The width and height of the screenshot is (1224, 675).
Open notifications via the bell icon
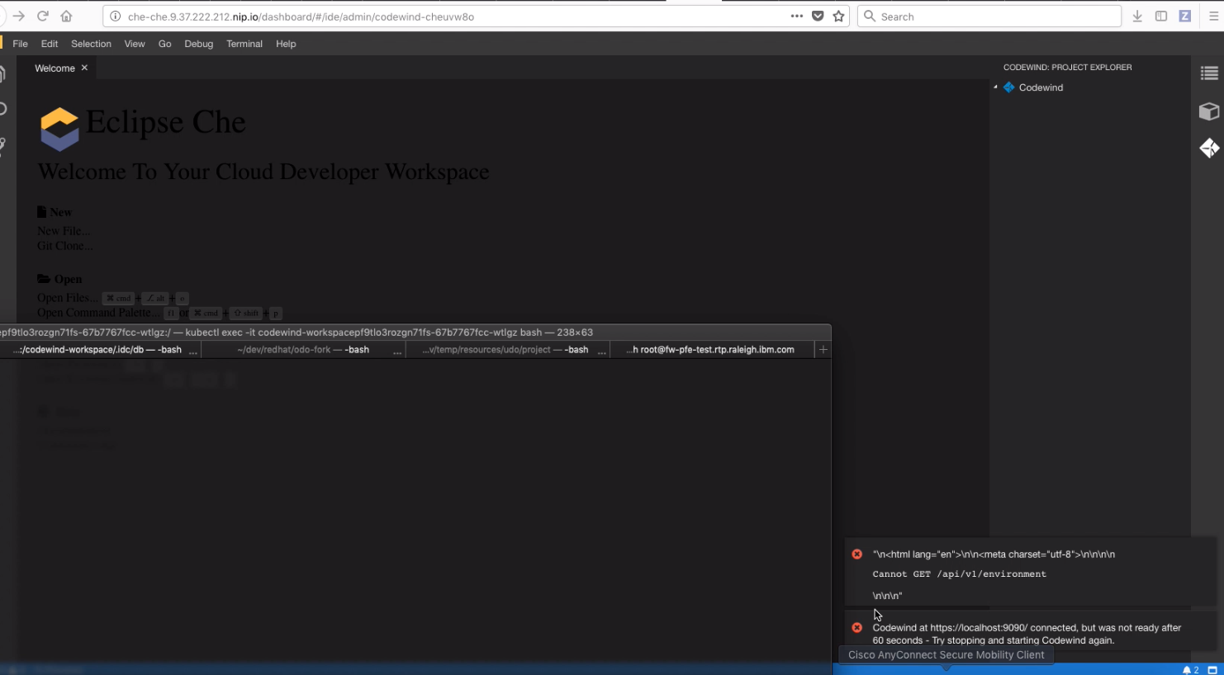point(1188,669)
